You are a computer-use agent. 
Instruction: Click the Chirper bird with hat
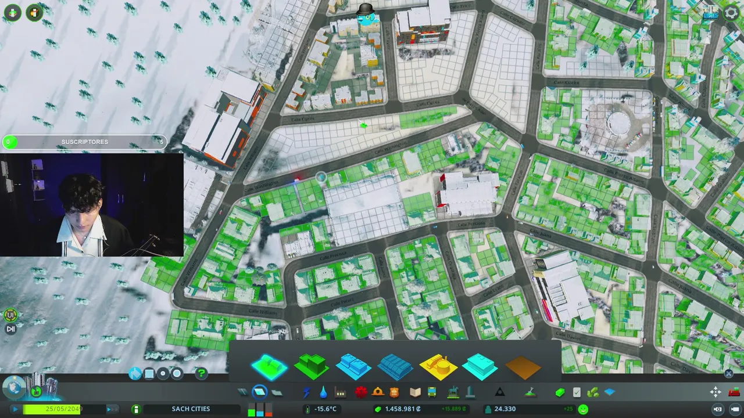[x=366, y=15]
